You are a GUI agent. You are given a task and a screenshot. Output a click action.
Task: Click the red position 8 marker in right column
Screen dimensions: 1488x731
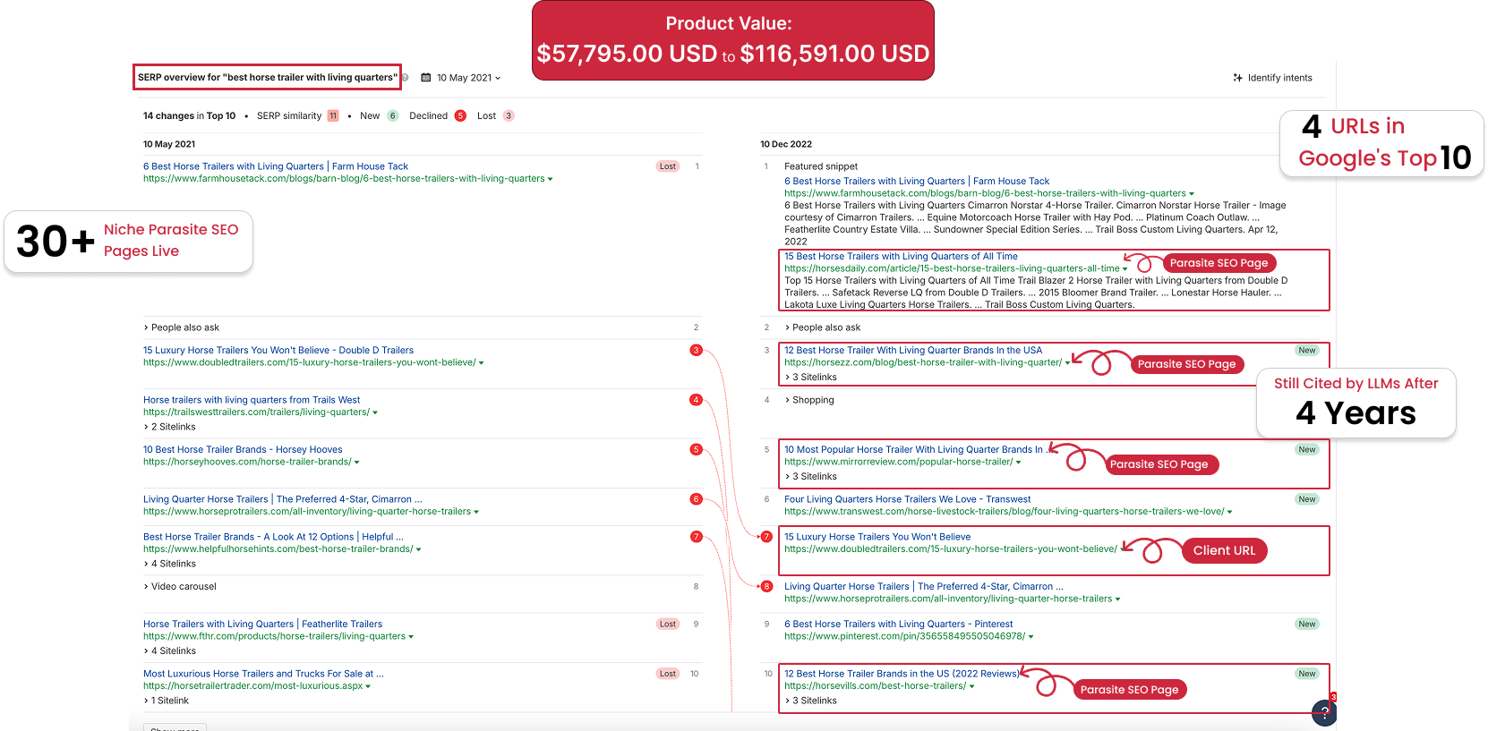click(x=765, y=587)
